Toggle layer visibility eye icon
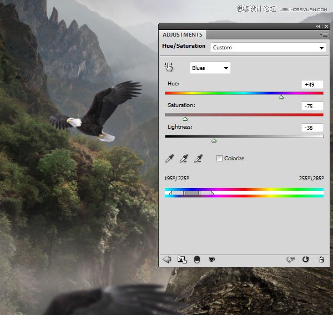The image size is (333, 315). 212,259
